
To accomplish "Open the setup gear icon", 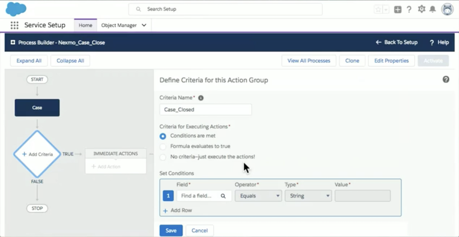I will 422,9.
